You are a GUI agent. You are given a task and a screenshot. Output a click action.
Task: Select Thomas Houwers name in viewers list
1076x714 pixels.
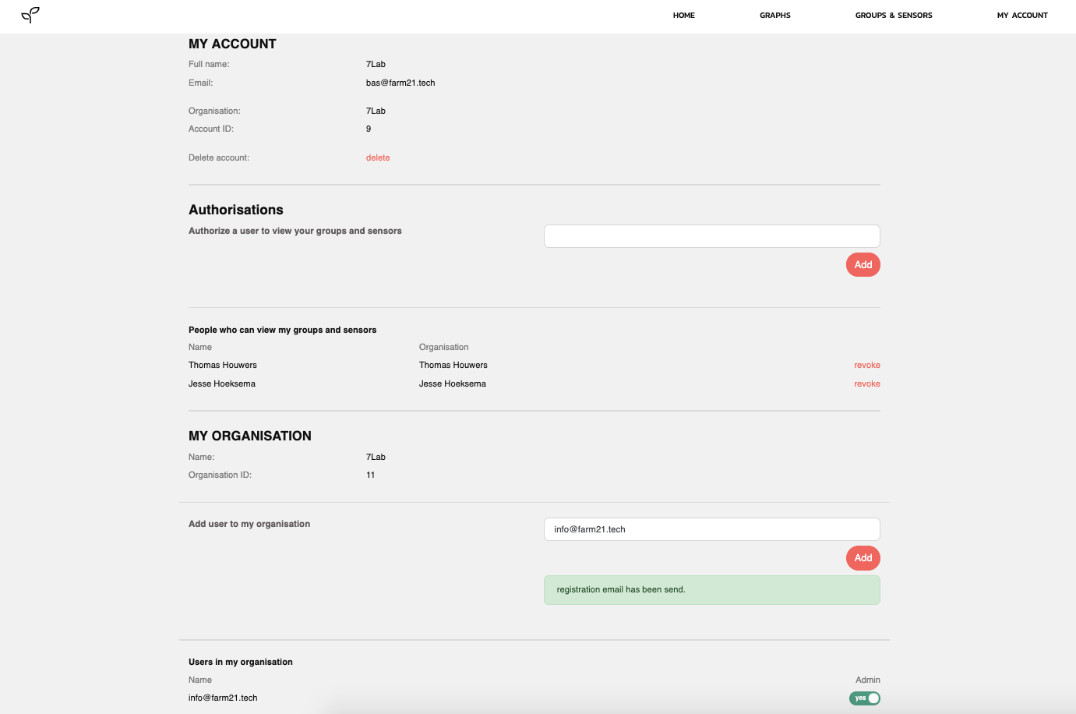[223, 365]
